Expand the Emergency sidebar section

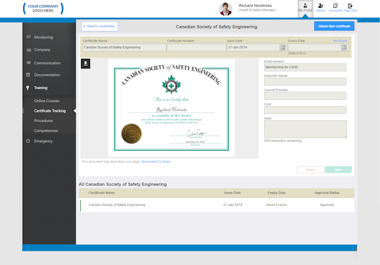coord(43,141)
